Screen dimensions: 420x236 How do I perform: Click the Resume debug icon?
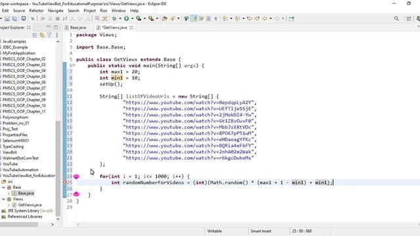pyautogui.click(x=43, y=18)
